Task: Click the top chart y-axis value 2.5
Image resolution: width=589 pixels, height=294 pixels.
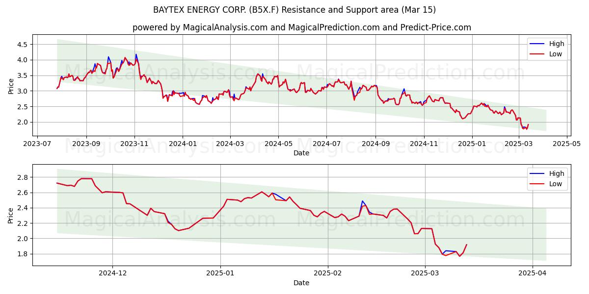Action: 24,106
